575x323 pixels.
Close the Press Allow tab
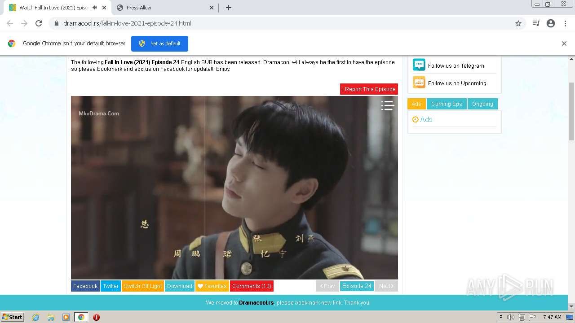(212, 8)
